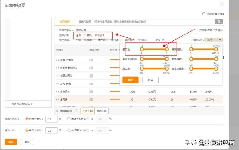This screenshot has width=239, height=150.
Task: Click the right handle of 展现指数 slider
Action: tap(216, 49)
